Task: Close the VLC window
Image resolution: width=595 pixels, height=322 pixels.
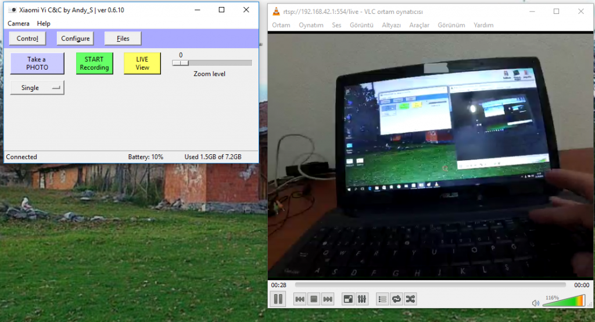Action: (x=581, y=12)
